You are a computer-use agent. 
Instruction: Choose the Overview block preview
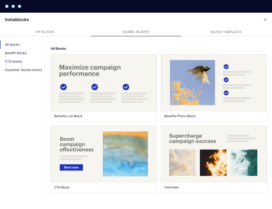(x=213, y=154)
